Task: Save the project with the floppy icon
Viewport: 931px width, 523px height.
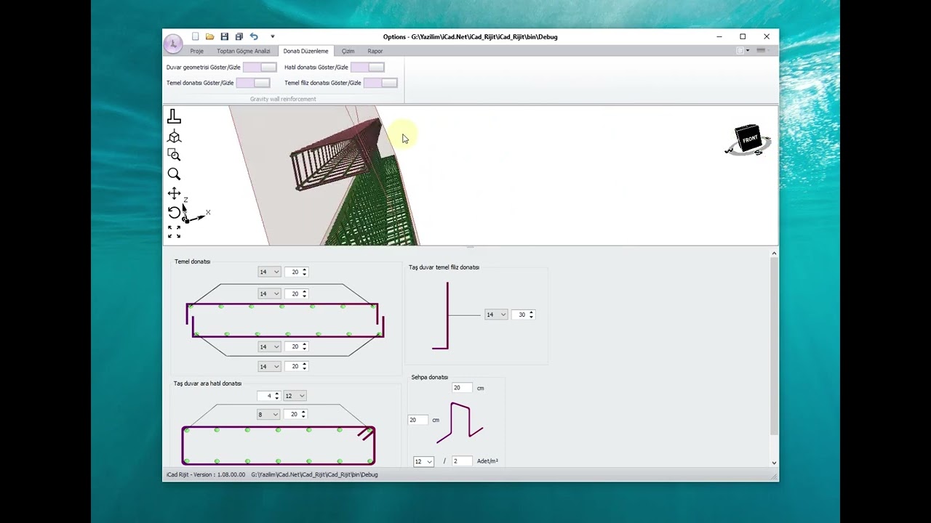Action: [224, 36]
